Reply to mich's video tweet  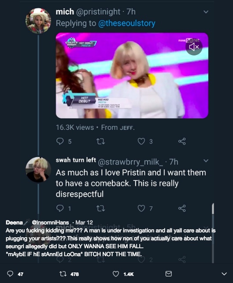tap(60, 141)
